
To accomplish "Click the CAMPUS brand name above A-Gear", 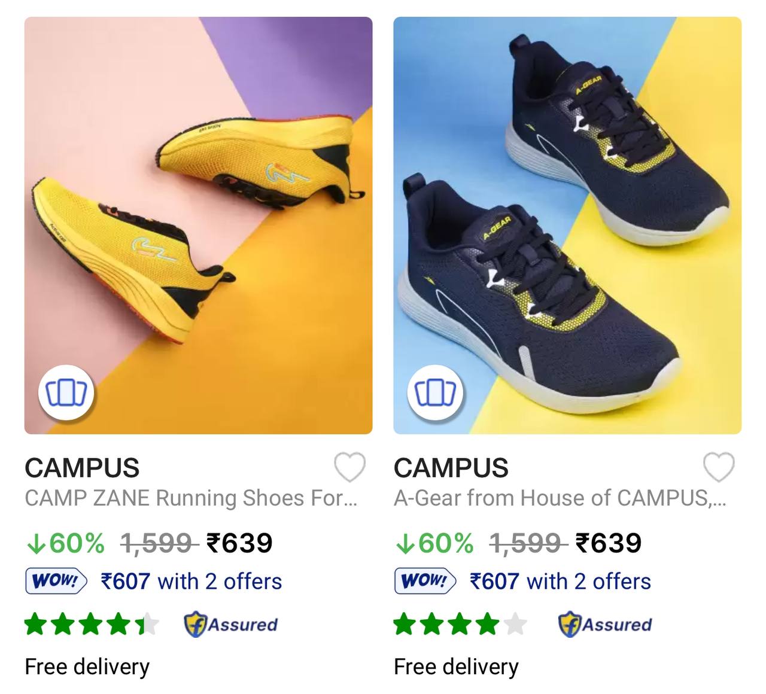I will (451, 468).
